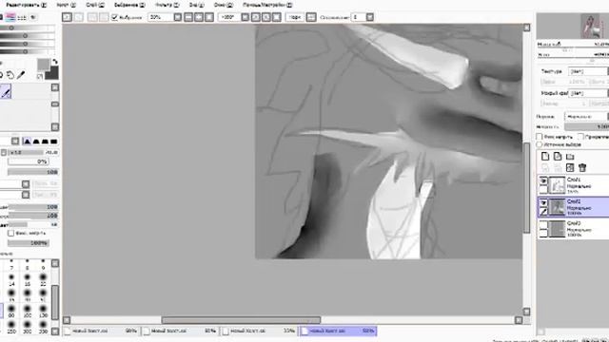Select the active brush tool in tray
This screenshot has width=609, height=342.
6,91
